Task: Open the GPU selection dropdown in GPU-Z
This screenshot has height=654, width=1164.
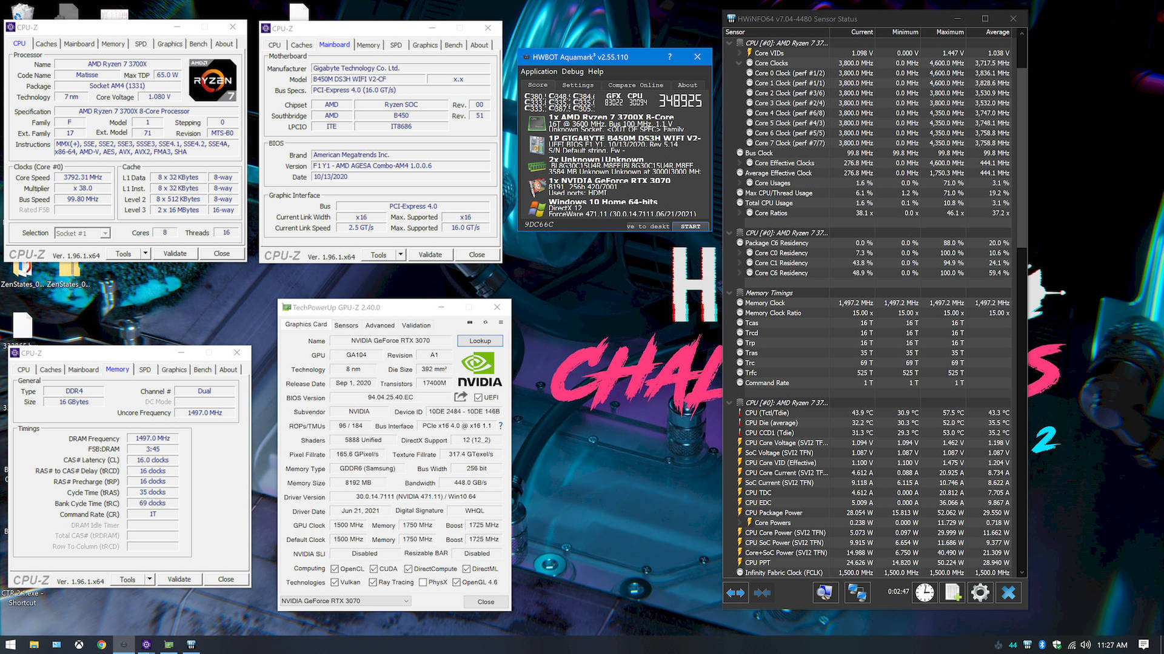Action: point(345,601)
